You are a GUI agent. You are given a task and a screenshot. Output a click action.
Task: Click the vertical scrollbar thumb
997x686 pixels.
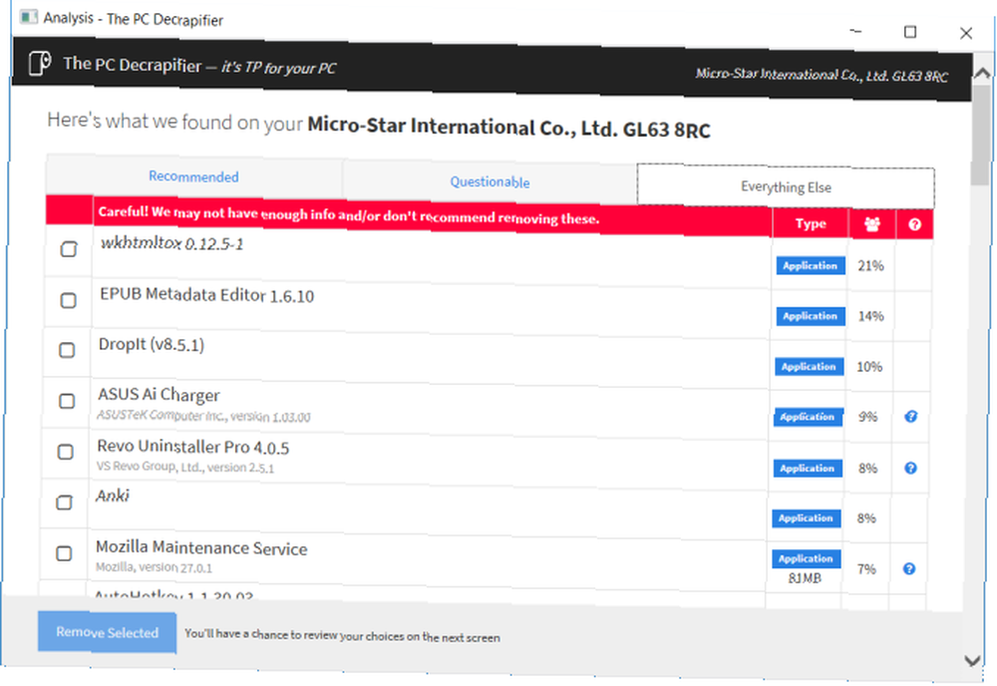pyautogui.click(x=982, y=135)
